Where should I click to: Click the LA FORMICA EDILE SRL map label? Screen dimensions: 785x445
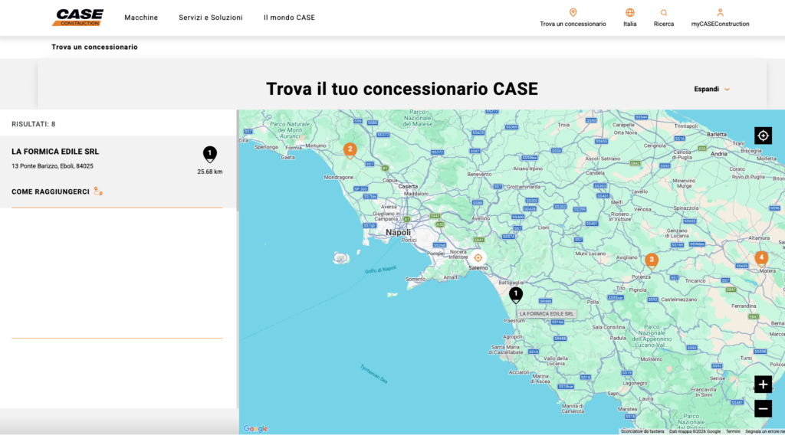click(x=546, y=314)
